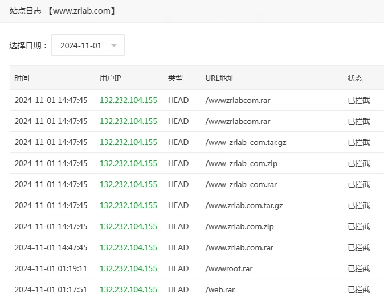The image size is (384, 302).
Task: Click 已拦截 status in the /www_zrlab_com.rar row
Action: coord(358,184)
